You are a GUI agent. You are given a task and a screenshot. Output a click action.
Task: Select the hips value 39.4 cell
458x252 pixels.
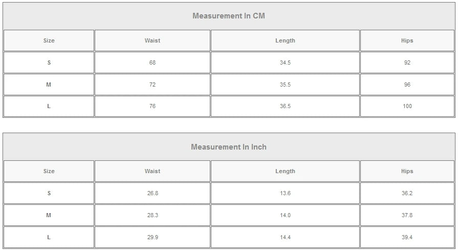click(x=407, y=237)
